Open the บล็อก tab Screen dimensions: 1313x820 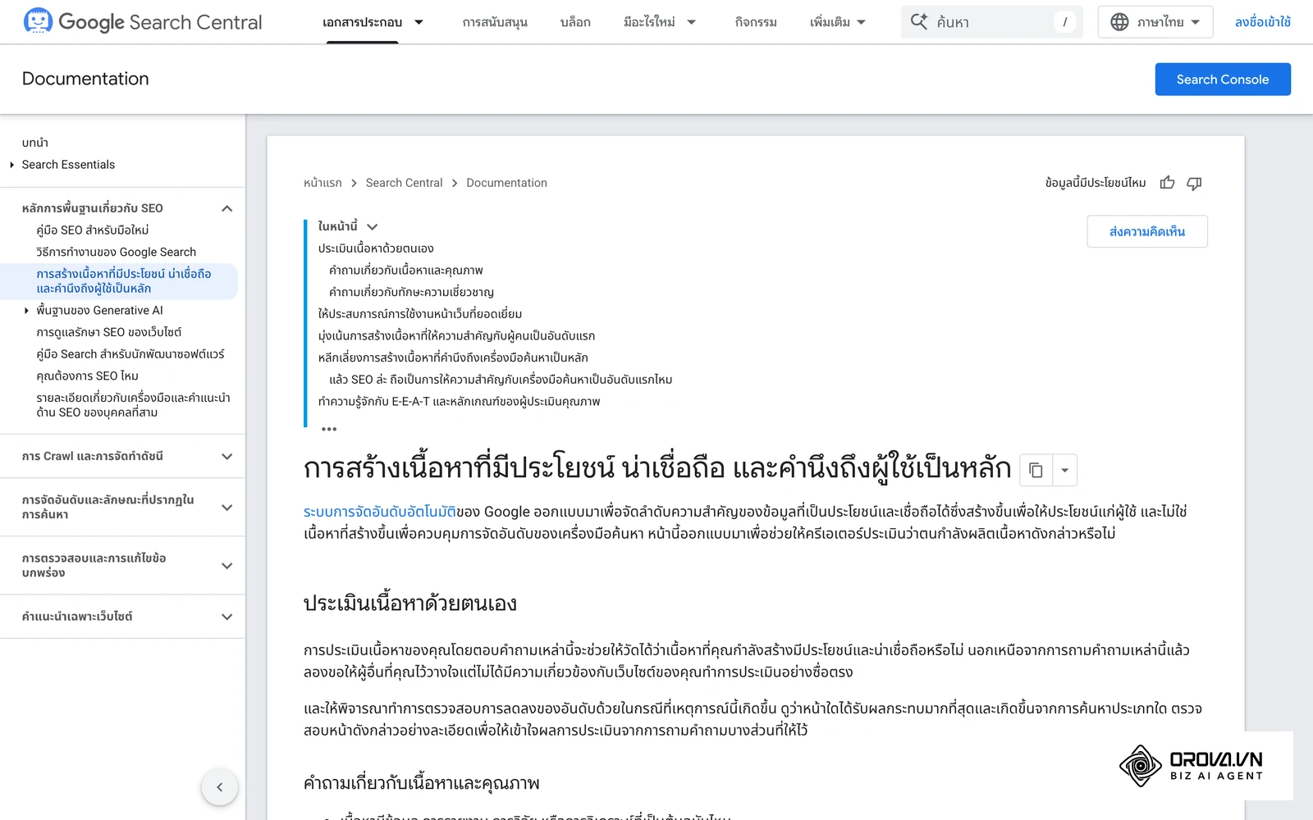click(575, 22)
